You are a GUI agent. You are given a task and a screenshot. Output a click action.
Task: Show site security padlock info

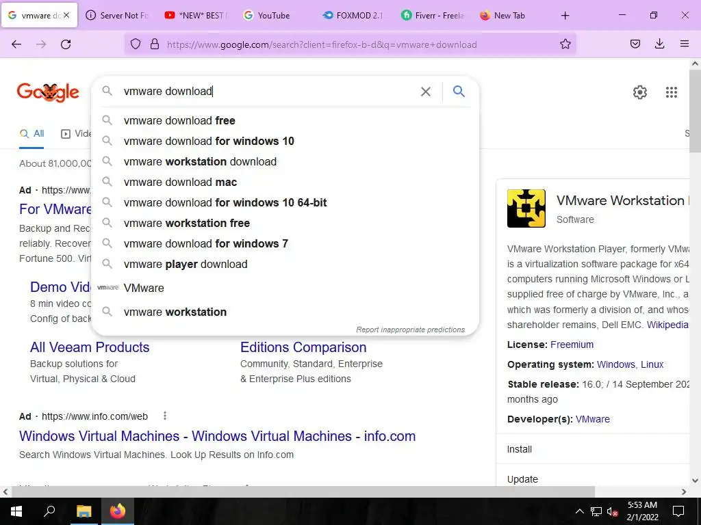click(x=155, y=44)
